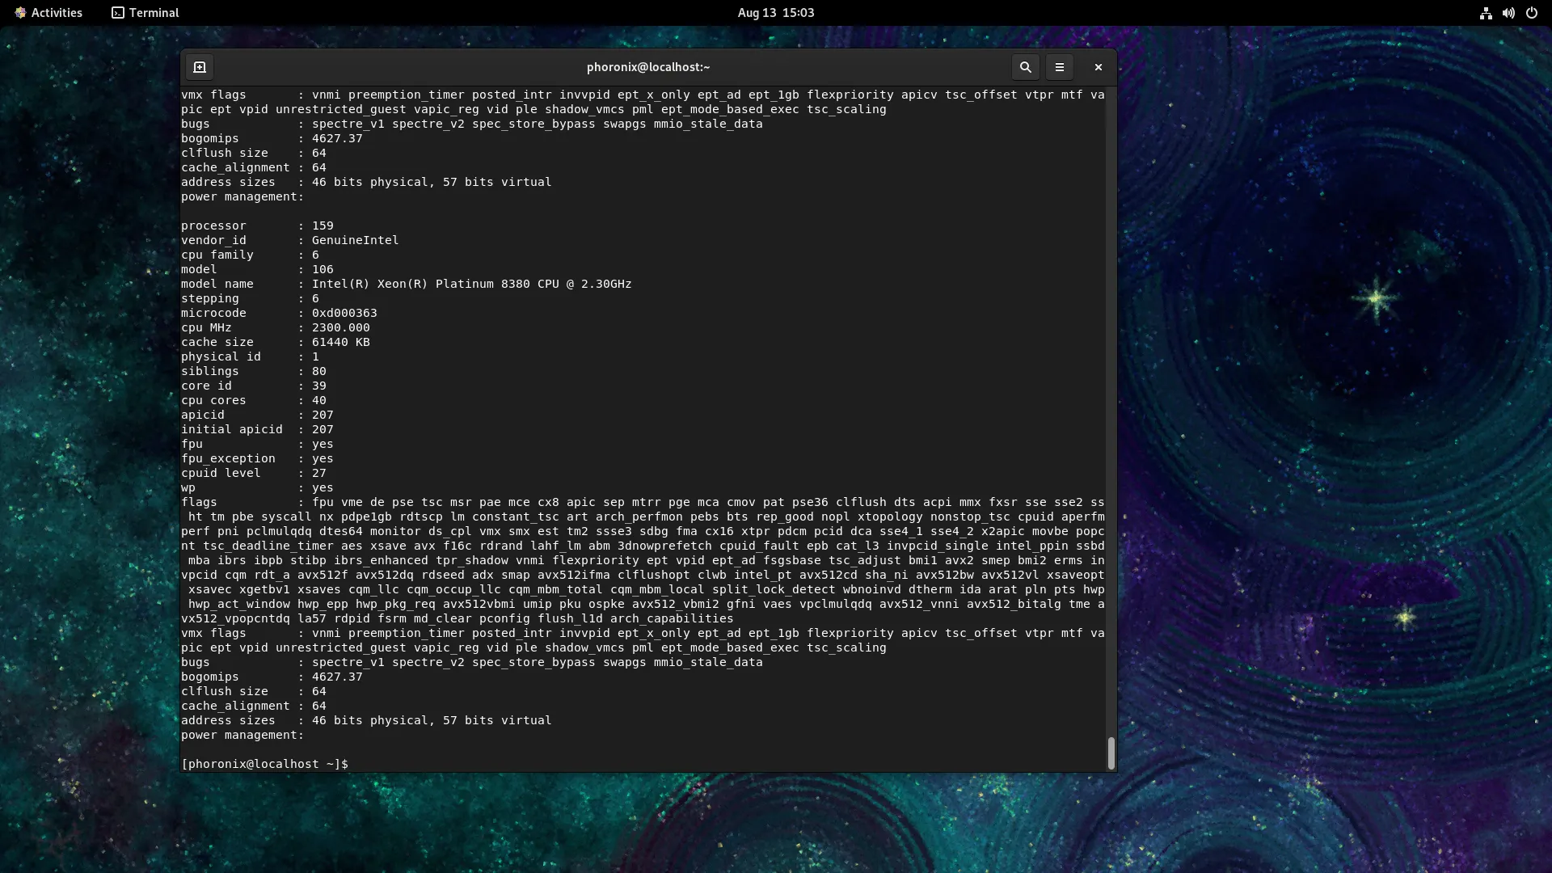This screenshot has width=1552, height=873.
Task: Close the terminal window
Action: (1098, 67)
